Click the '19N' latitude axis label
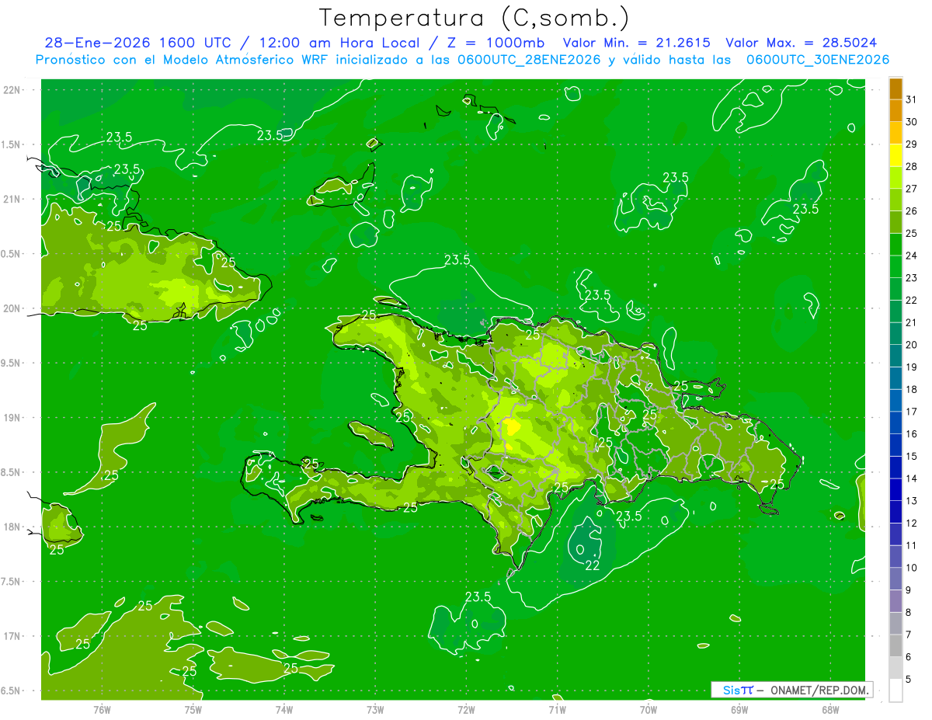The height and width of the screenshot is (720, 932). [x=12, y=417]
